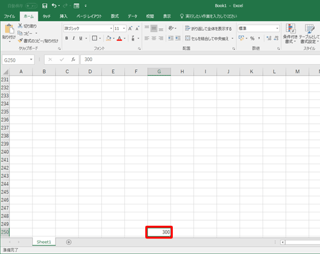This screenshot has width=320, height=254.
Task: Toggle italic formatting
Action: tap(74, 38)
